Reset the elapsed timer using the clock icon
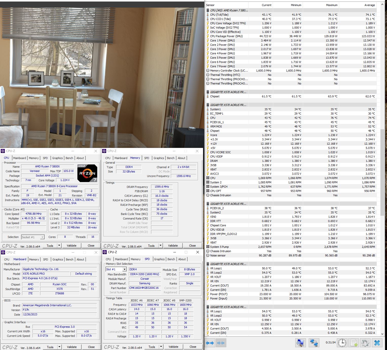Screen dimensions: 387x350 [342, 343]
